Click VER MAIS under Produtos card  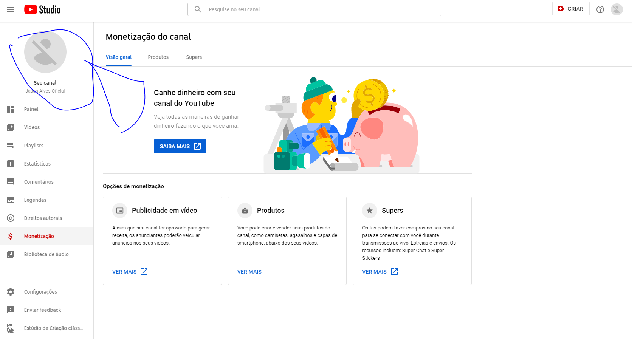pyautogui.click(x=249, y=272)
